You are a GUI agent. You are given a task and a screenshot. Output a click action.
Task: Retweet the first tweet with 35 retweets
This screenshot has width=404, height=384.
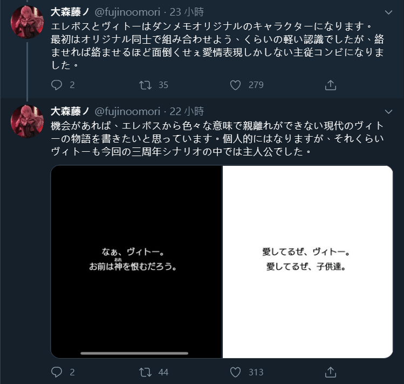pyautogui.click(x=145, y=85)
